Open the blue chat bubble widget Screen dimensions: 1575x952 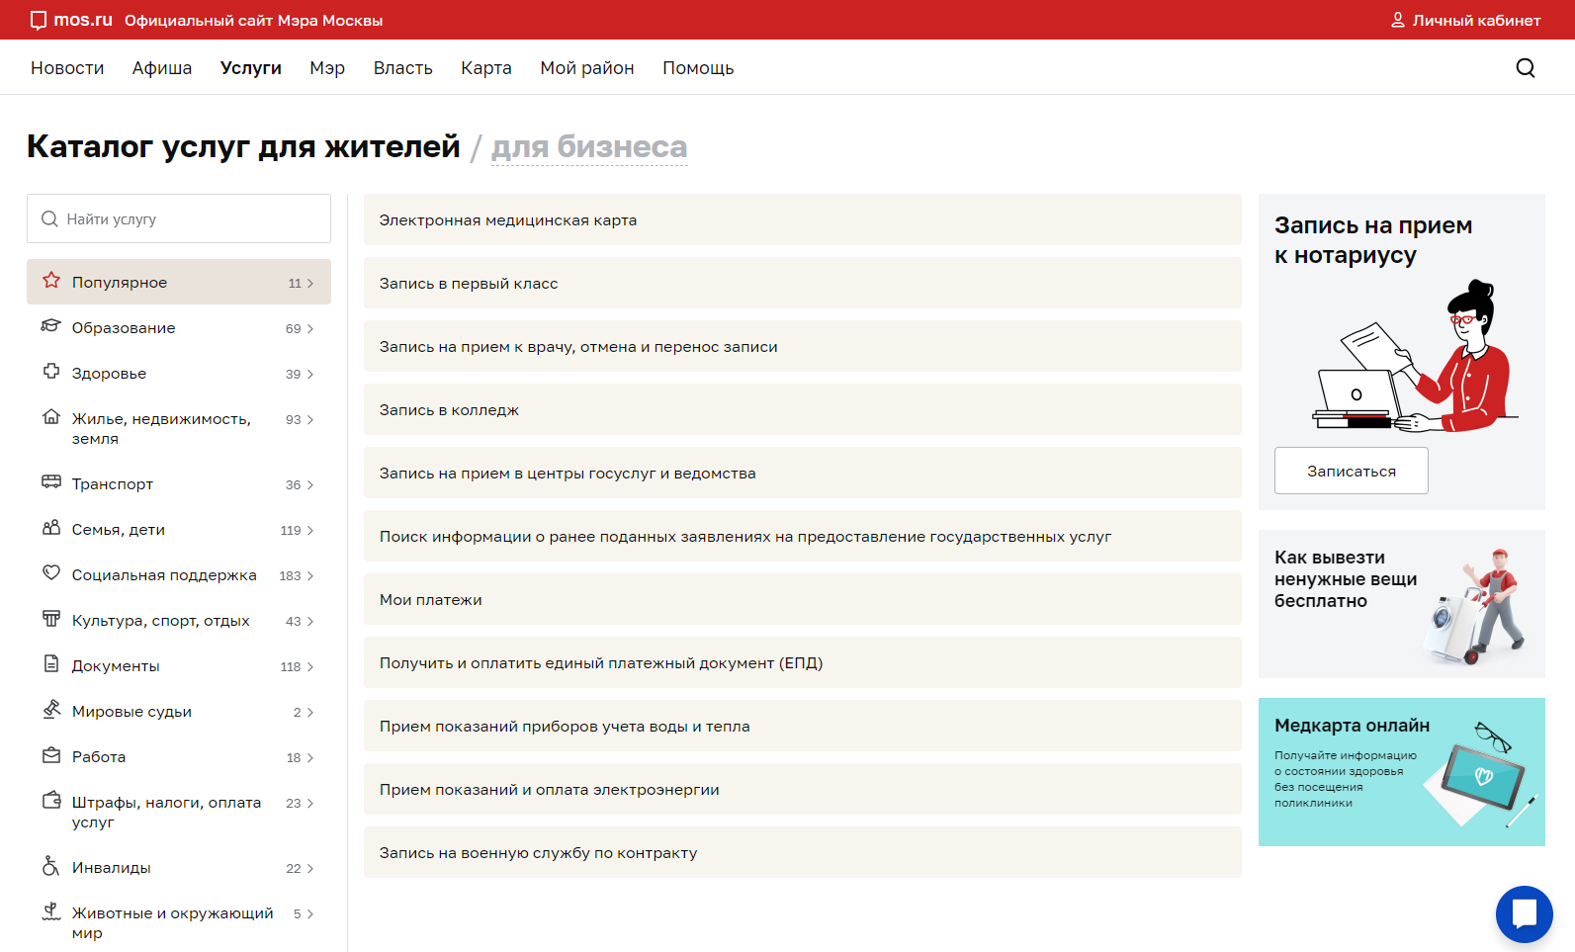click(1524, 913)
